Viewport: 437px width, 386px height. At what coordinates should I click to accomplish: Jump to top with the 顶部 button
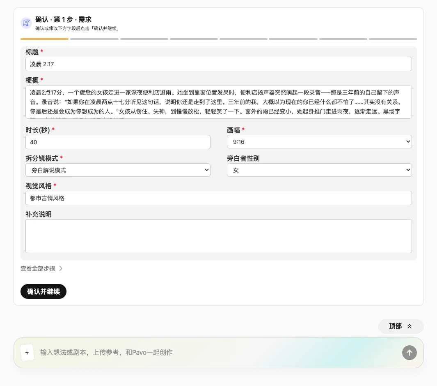[401, 326]
